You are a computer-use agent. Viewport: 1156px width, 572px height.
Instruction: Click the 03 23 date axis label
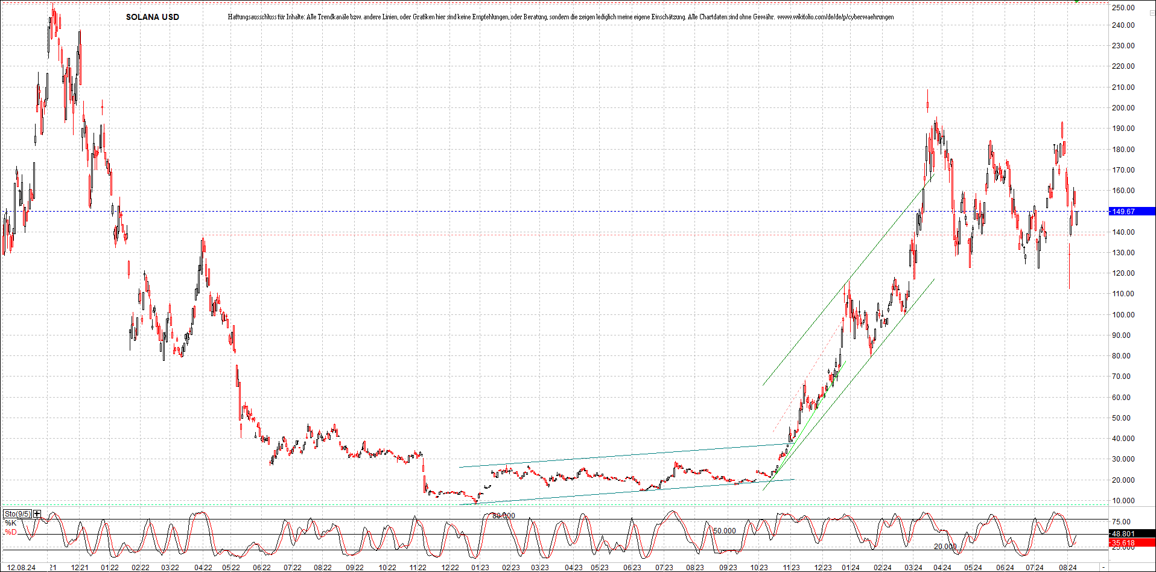(x=540, y=568)
